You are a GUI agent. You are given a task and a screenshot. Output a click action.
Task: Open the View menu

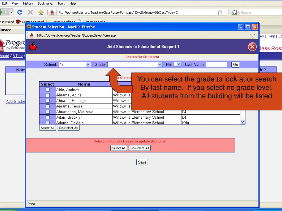coord(15,3)
